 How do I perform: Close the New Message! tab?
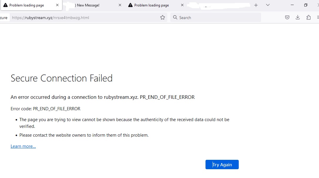pyautogui.click(x=120, y=5)
